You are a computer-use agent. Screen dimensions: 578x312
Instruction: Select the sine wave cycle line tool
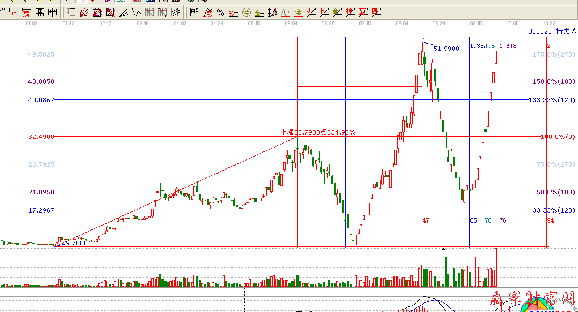(x=286, y=12)
